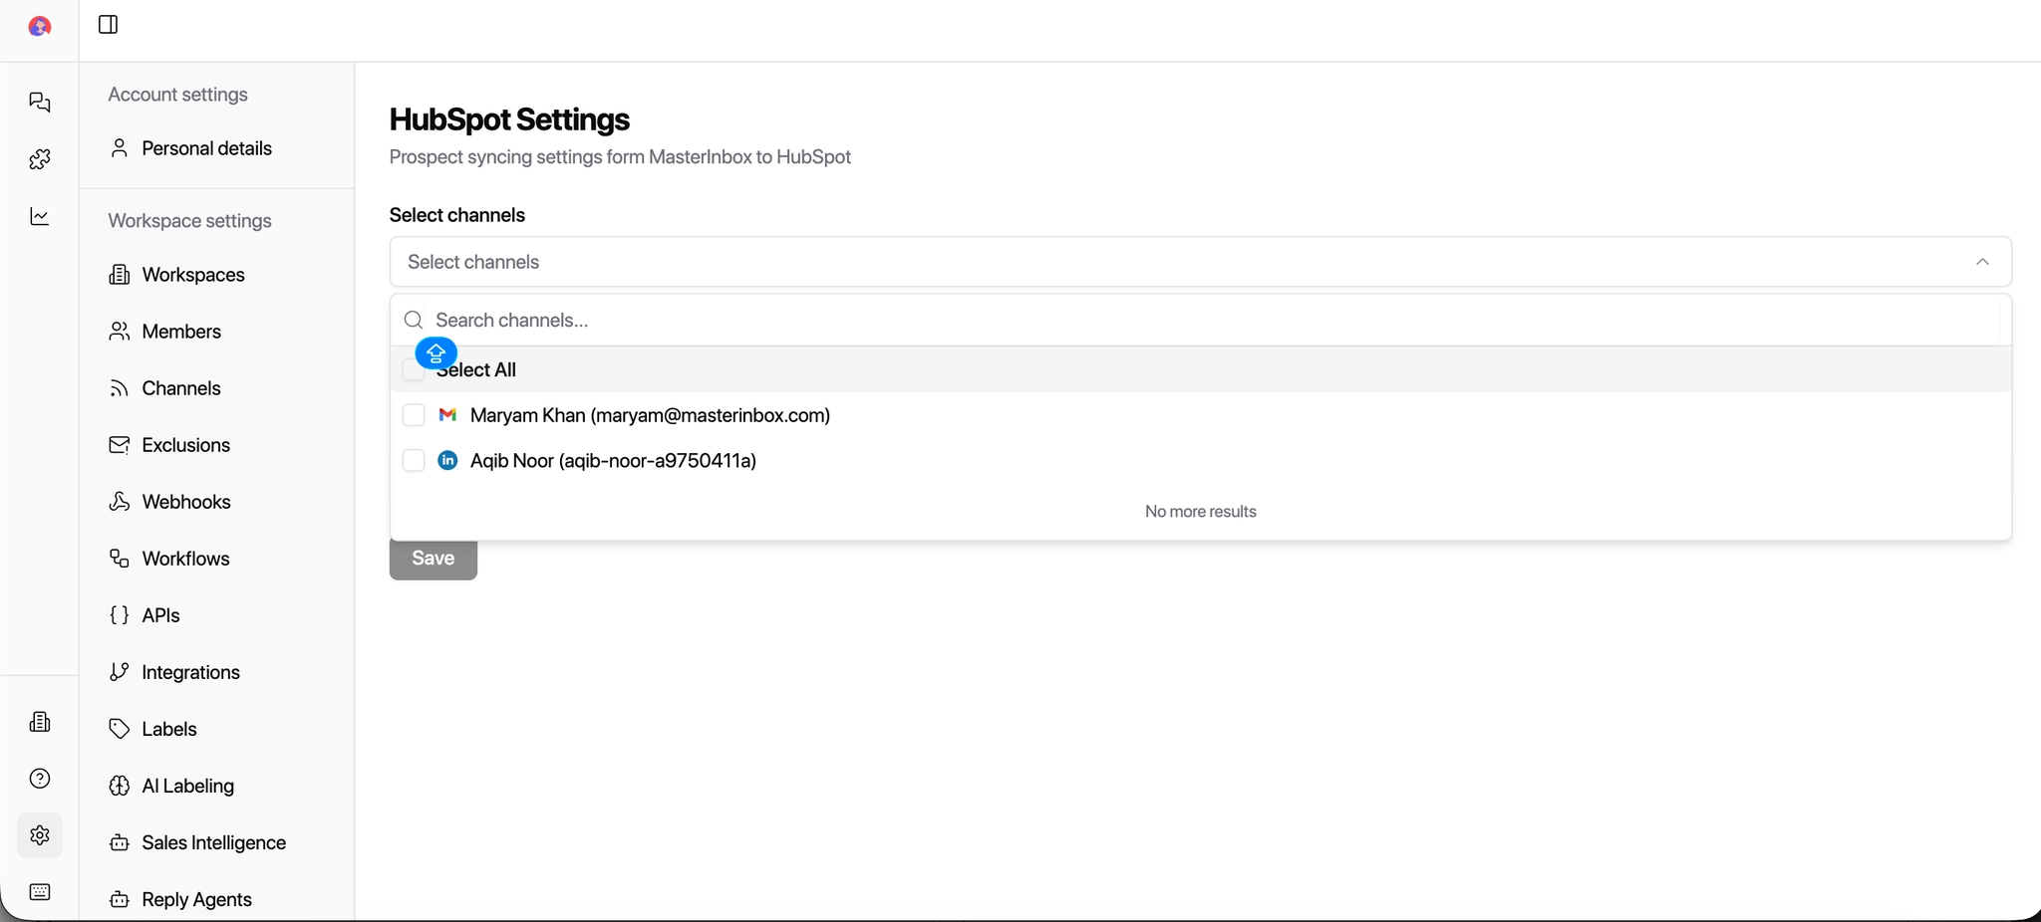Go to Integrations settings page
This screenshot has width=2041, height=922.
coord(190,672)
